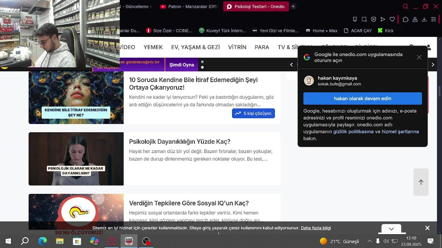Open the PARA menu category
The width and height of the screenshot is (442, 248).
pos(262,47)
